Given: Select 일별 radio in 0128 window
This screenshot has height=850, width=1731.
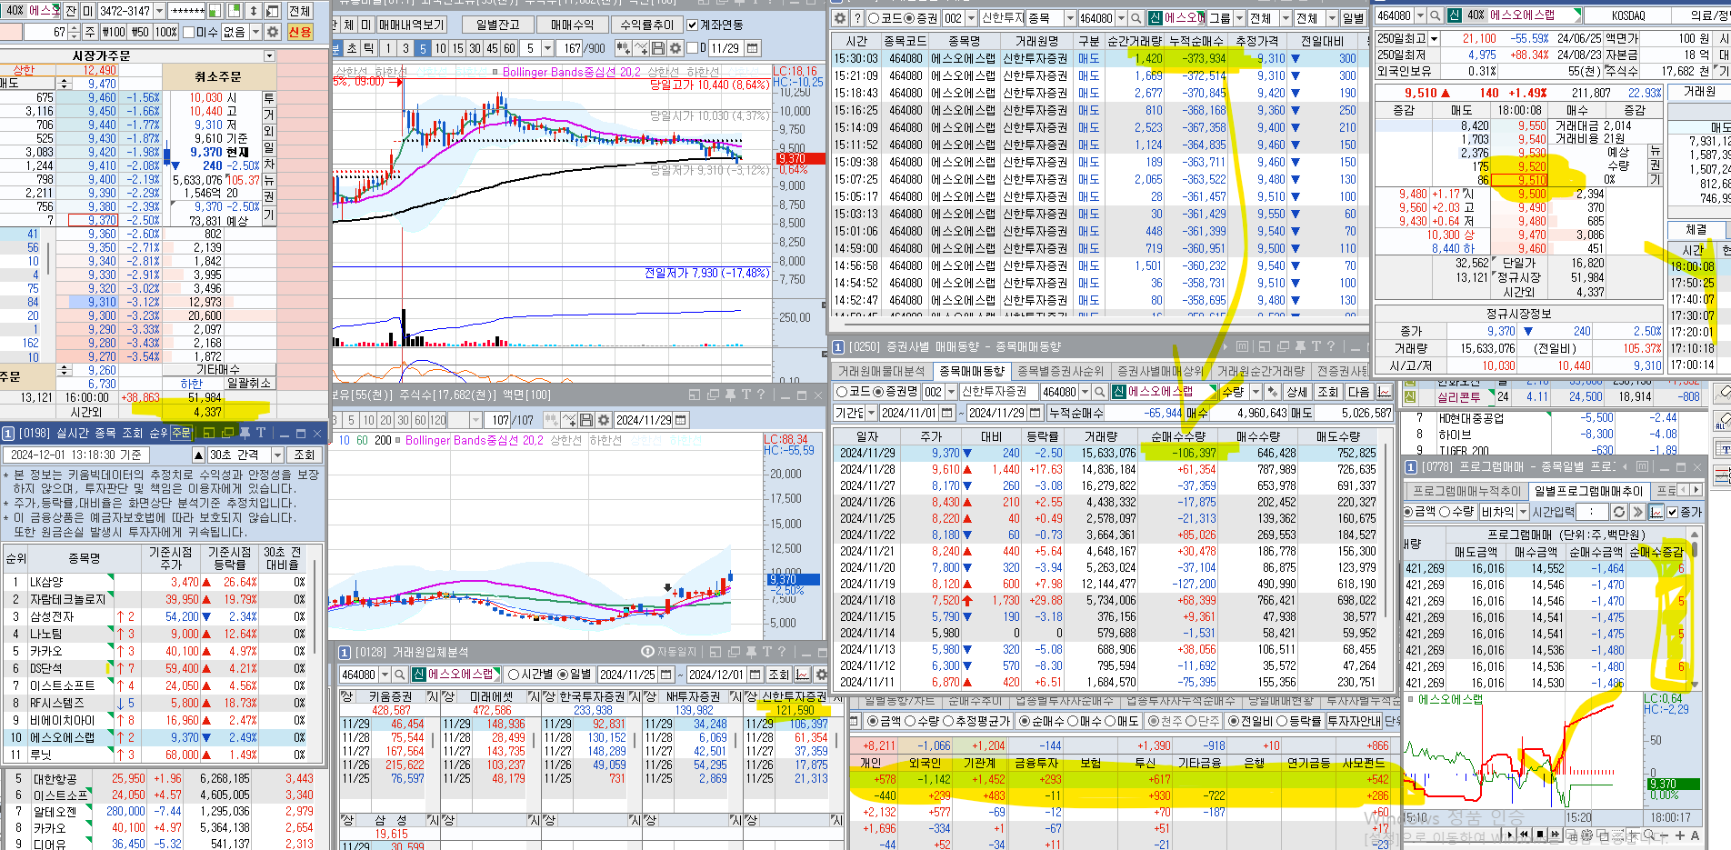Looking at the screenshot, I should pyautogui.click(x=563, y=675).
